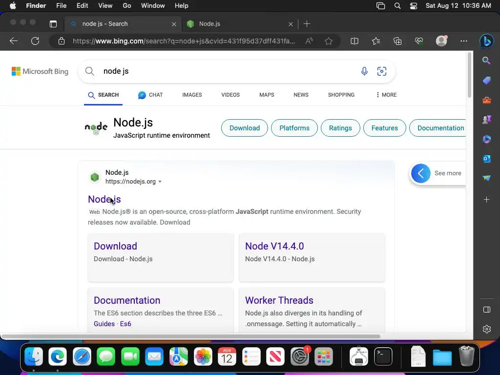Close the Node.js tab
Viewport: 500px width, 375px height.
(x=291, y=24)
